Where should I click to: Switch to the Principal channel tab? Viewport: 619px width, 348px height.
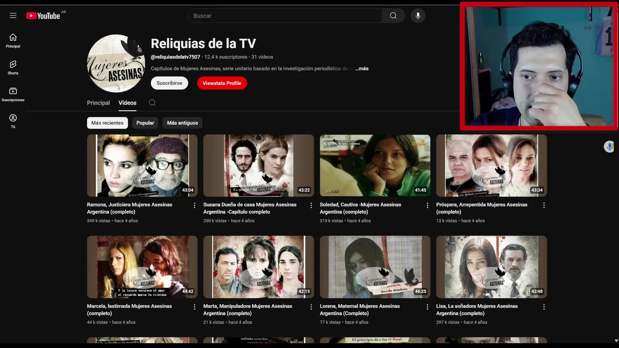(x=98, y=103)
